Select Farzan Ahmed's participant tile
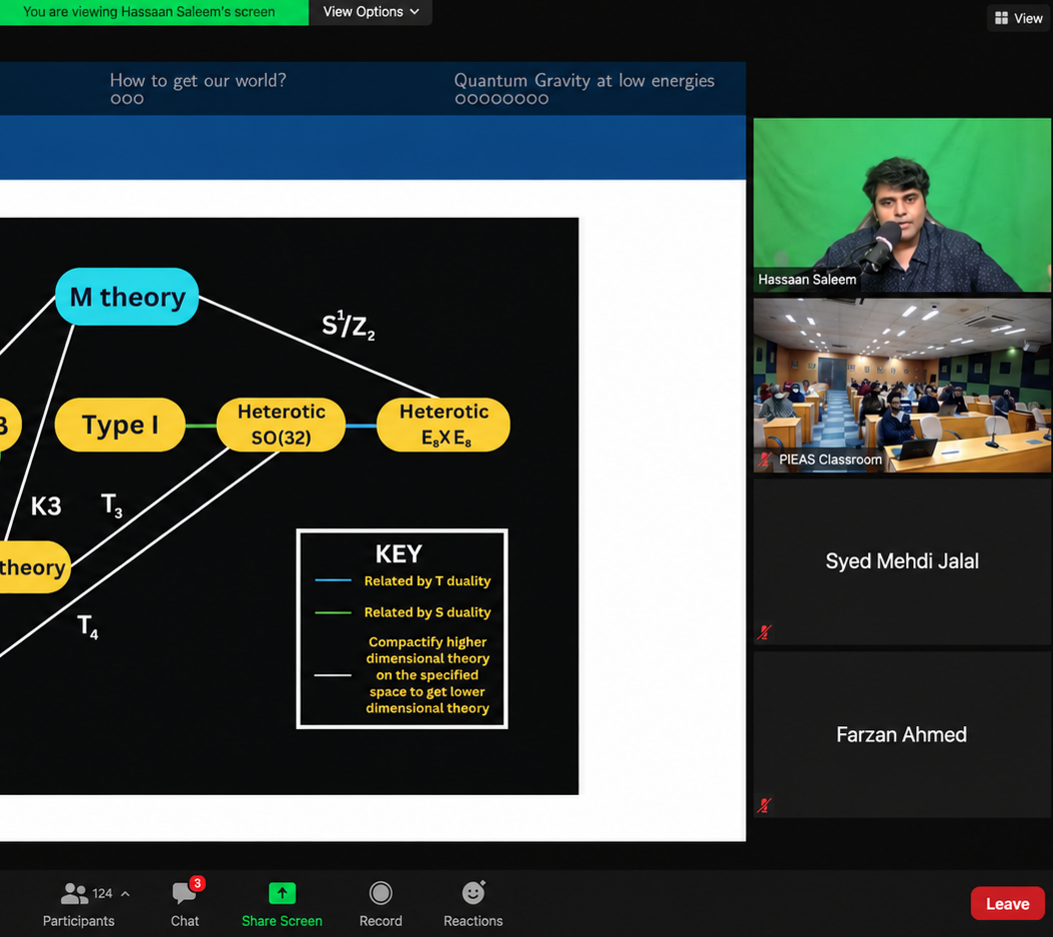The width and height of the screenshot is (1053, 937). coord(902,735)
